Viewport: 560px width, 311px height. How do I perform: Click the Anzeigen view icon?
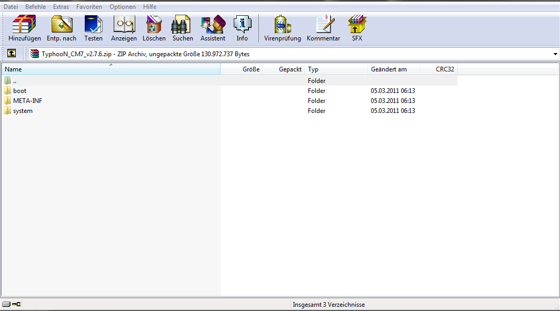[124, 28]
